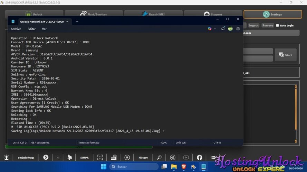307x172 pixels.
Task: Open the Flash/Services tab in SIM-UNLOCKER
Action: 94,14
